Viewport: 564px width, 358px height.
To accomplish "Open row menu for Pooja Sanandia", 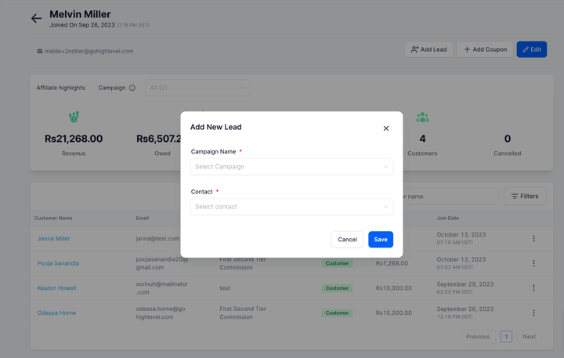I will point(533,263).
